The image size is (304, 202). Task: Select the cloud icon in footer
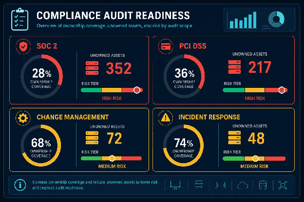pos(243,185)
